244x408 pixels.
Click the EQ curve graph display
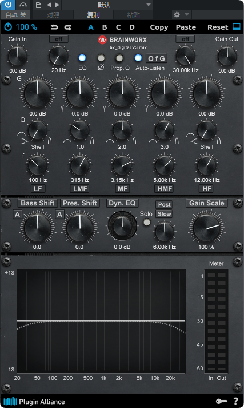101,321
